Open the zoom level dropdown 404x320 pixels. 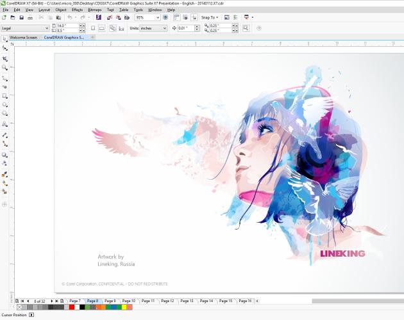point(158,17)
